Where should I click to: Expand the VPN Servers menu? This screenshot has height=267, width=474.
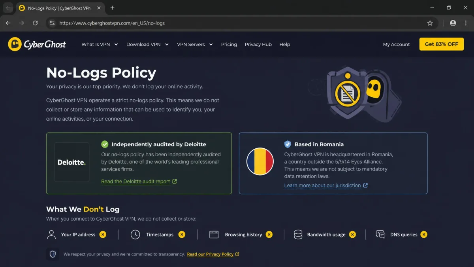pyautogui.click(x=195, y=44)
